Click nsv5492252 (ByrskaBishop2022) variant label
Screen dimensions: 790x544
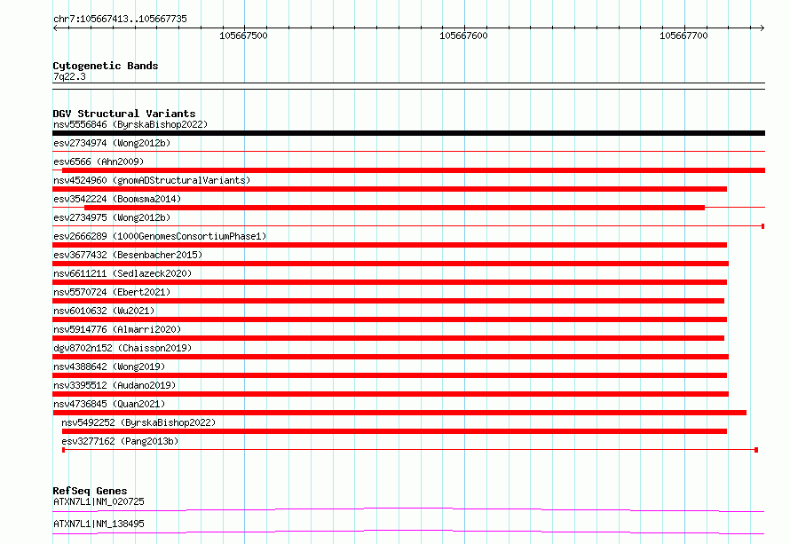(x=138, y=422)
